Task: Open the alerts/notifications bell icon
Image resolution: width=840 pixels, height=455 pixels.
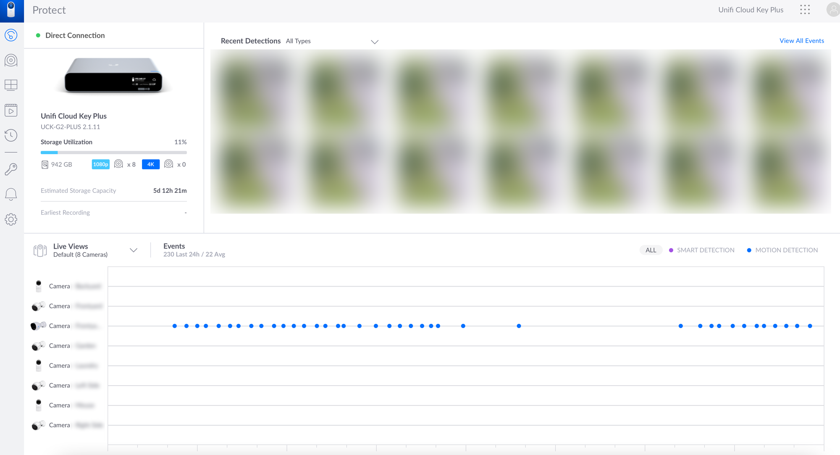Action: pyautogui.click(x=12, y=194)
